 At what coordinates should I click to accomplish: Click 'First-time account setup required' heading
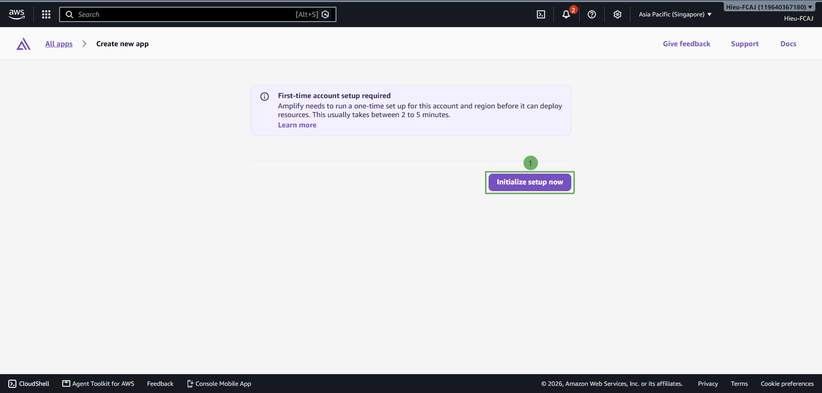click(334, 96)
